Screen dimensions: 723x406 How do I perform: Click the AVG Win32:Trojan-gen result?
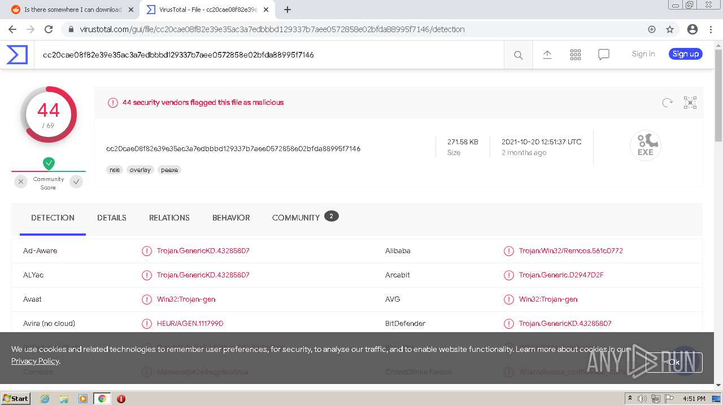click(x=548, y=299)
